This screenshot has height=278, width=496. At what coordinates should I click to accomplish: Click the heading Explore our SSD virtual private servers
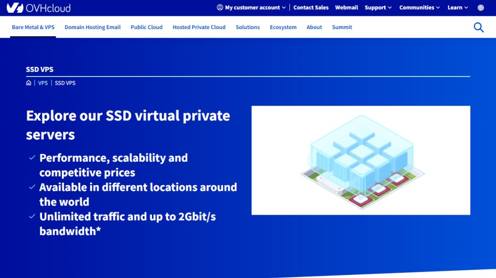128,125
